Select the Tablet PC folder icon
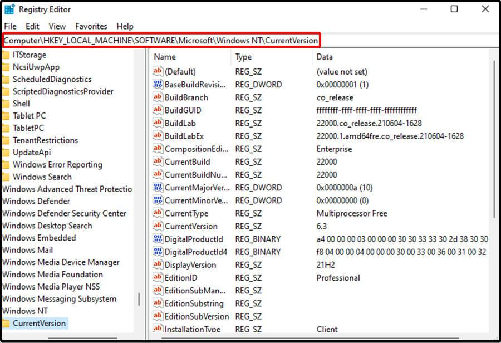Viewport: 501px width, 343px height. tap(6, 116)
